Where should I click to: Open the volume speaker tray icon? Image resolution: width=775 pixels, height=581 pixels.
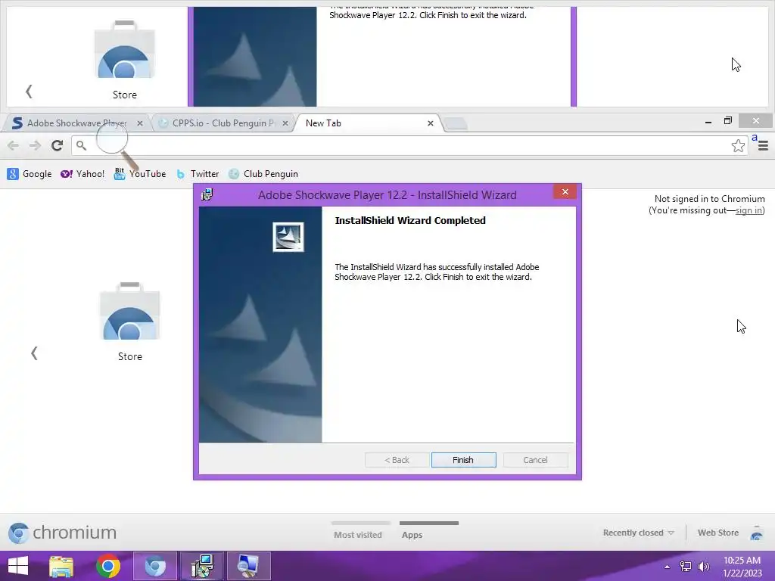(703, 566)
